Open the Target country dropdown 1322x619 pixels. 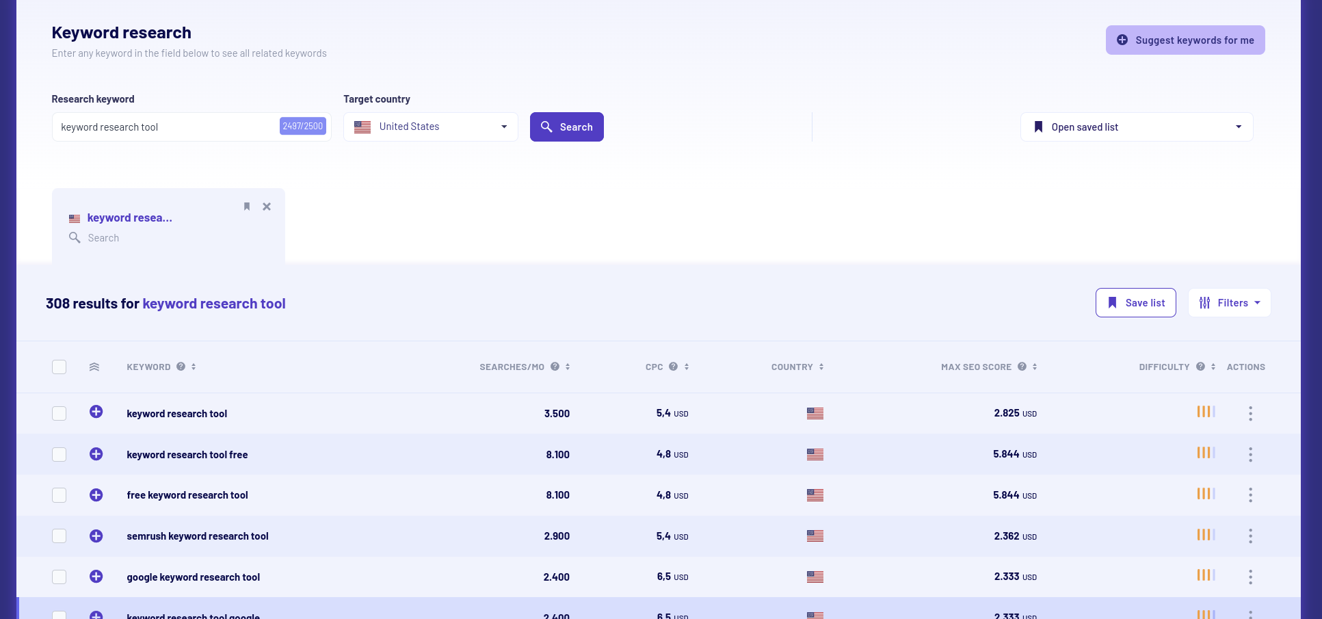(430, 127)
